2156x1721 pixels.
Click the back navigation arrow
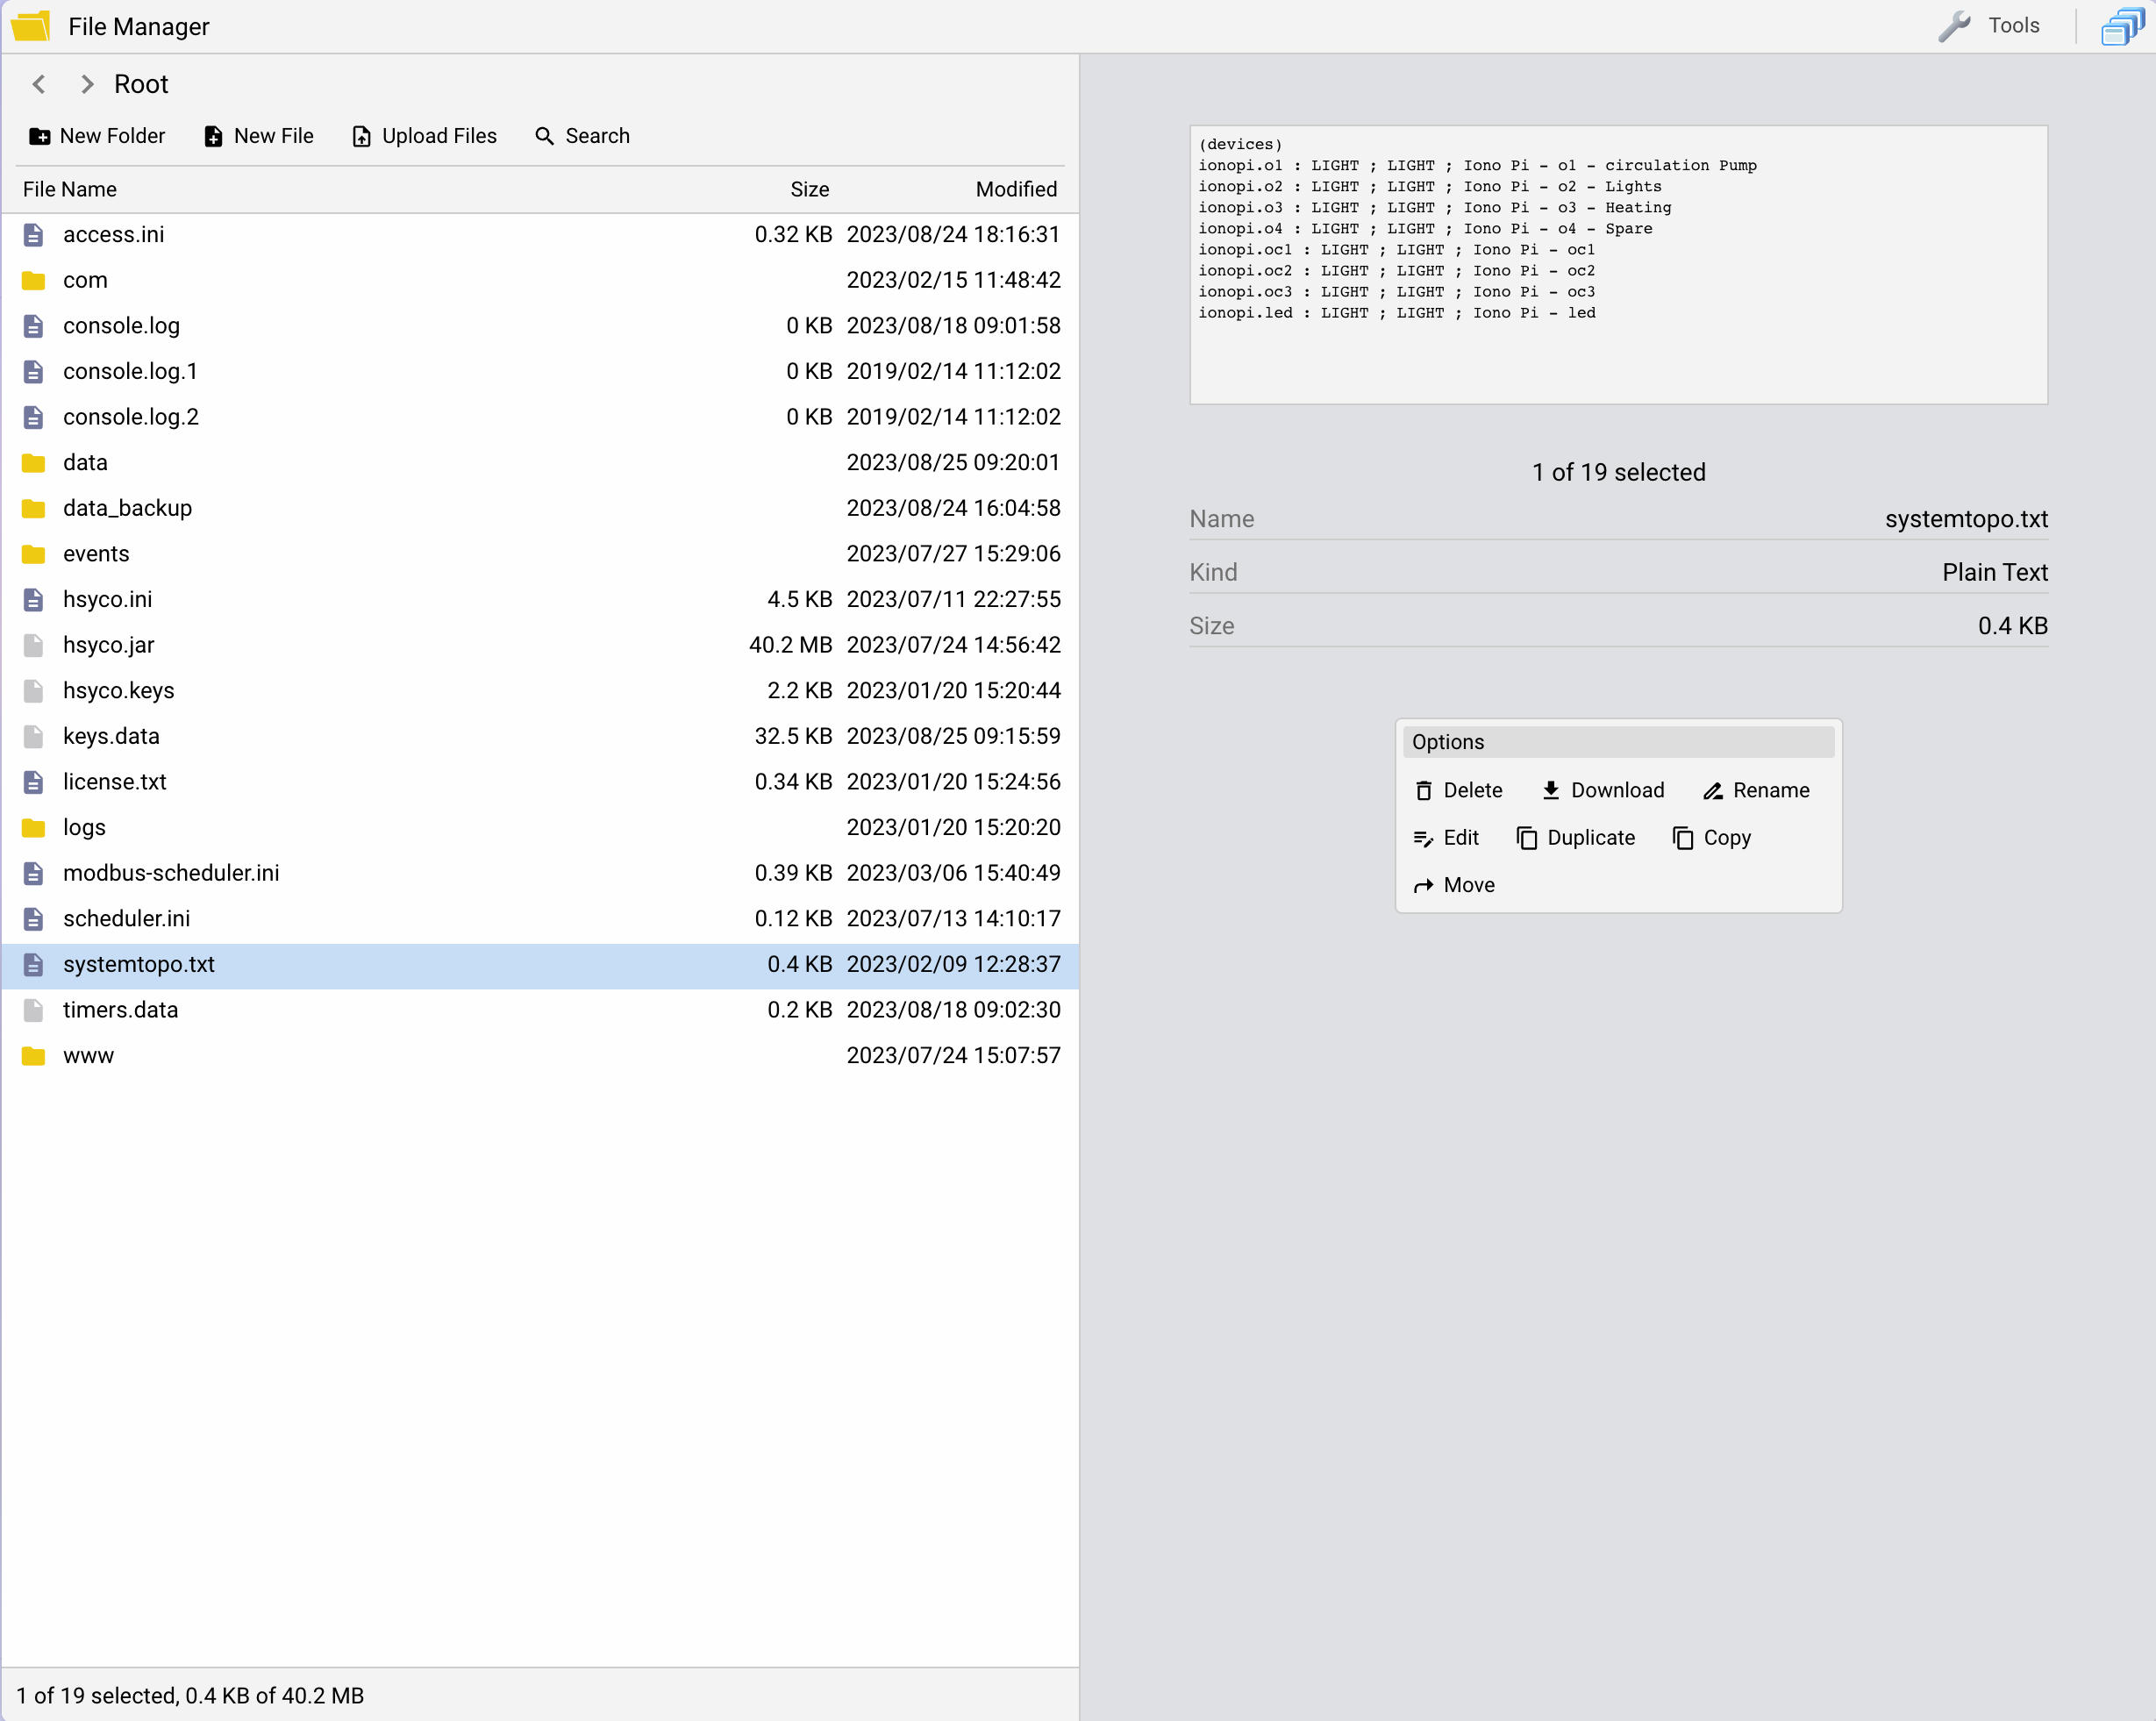tap(39, 84)
